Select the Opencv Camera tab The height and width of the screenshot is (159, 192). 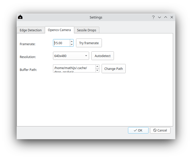coord(59,30)
